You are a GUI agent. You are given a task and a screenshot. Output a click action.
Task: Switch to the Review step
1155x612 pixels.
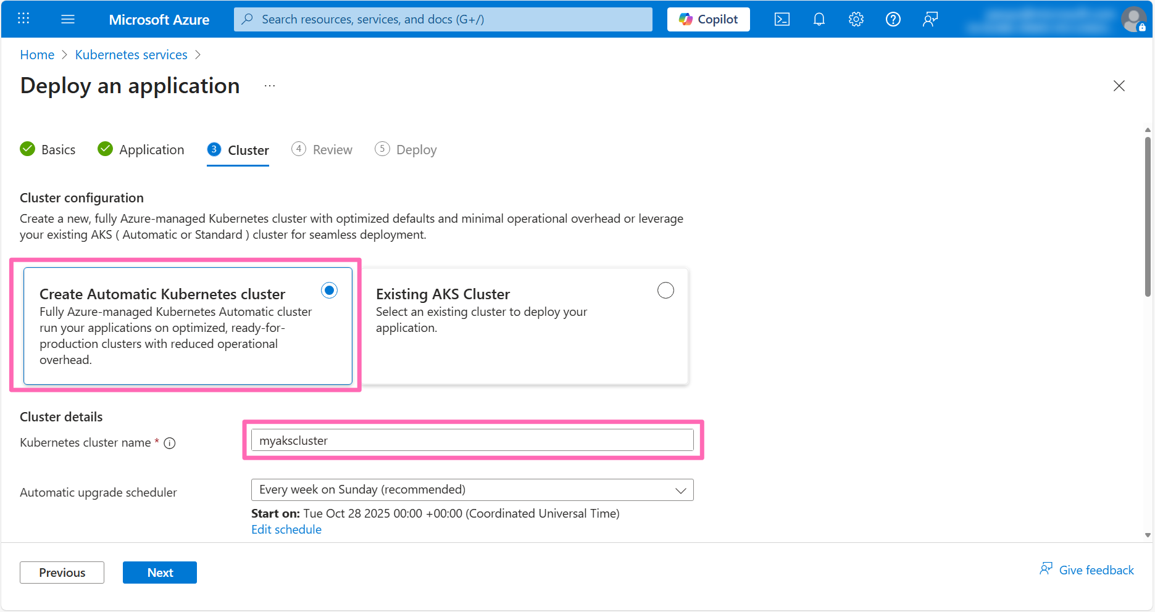(331, 149)
